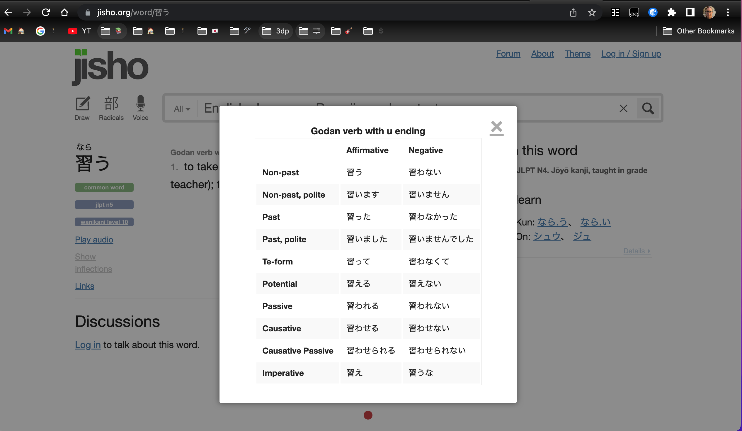Viewport: 742px width, 431px height.
Task: Reload the page
Action: coord(46,12)
